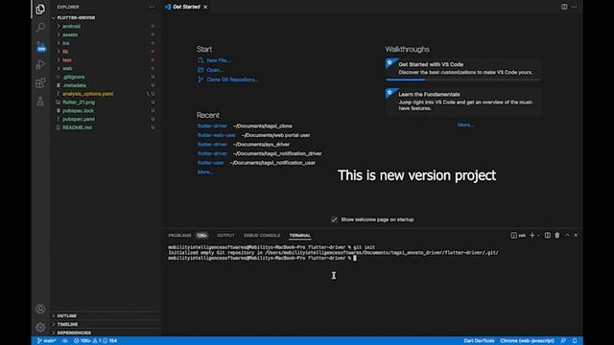Click More… under Recent list

pos(205,172)
